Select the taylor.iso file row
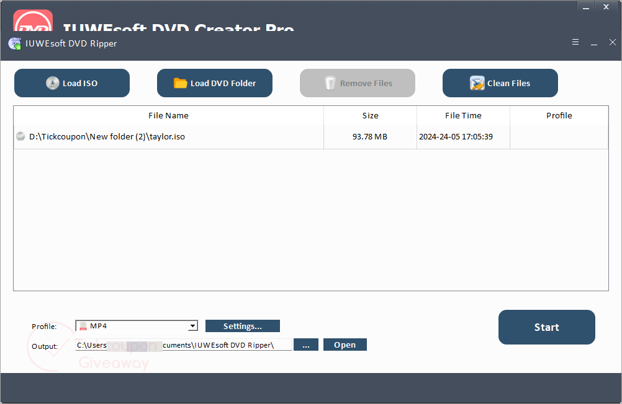 tap(311, 137)
